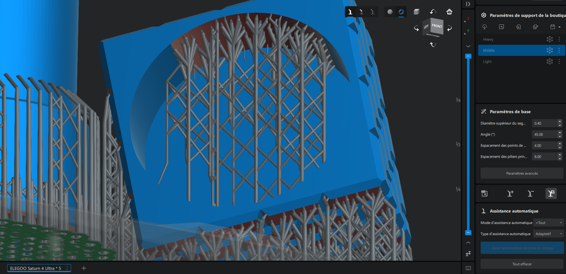Screen dimensions: 566x274
Task: Toggle the first support display mode
Action: click(x=350, y=12)
